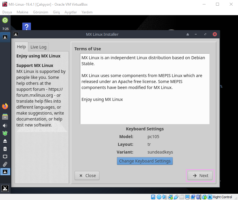Click the mouse integration globe icon
This screenshot has width=238, height=200.
pos(204,197)
